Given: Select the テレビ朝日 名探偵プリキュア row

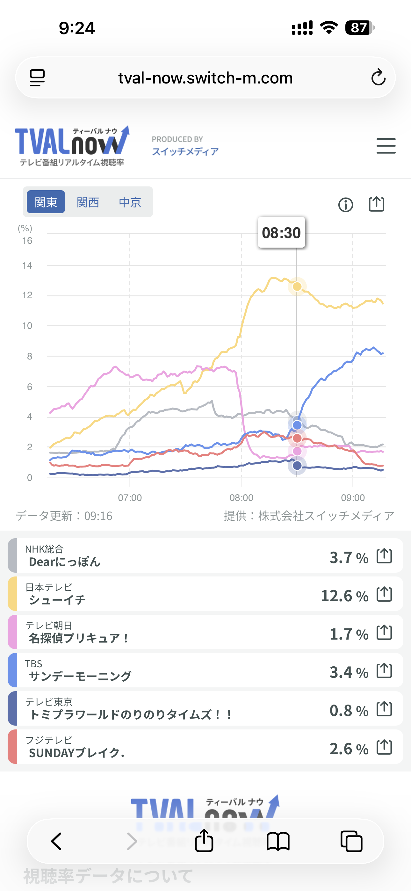Looking at the screenshot, I should click(173, 632).
